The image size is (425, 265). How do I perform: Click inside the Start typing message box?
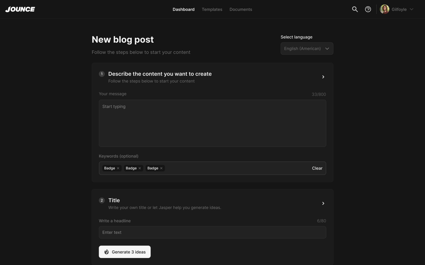coord(212,123)
